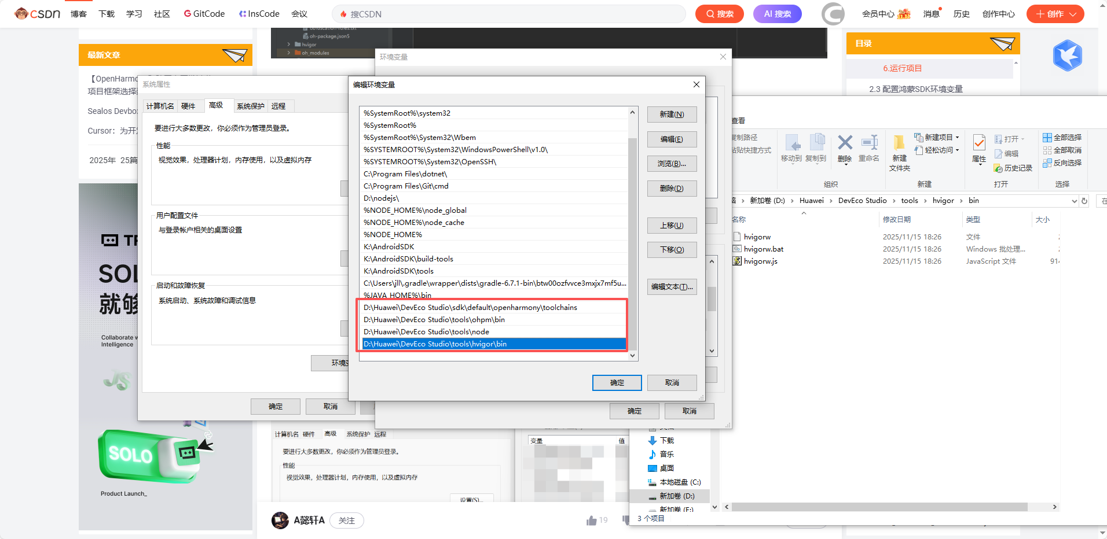
Task: Click 取消 in 系统属性 window
Action: pos(331,407)
